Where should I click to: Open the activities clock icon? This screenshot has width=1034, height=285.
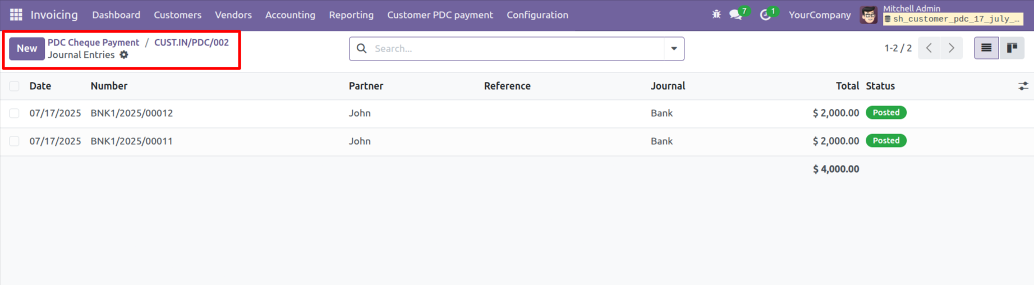[x=765, y=15]
